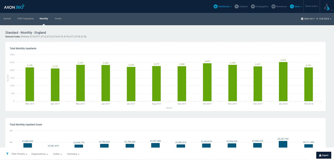Viewport: 334px width, 160px height.
Task: Click the Oct 2017 inpatients bar
Action: tap(207, 82)
